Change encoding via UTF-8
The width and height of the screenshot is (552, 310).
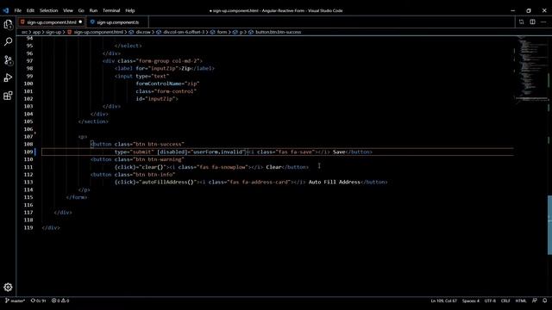point(490,301)
